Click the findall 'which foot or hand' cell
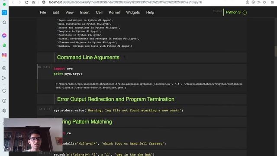This screenshot has width=277, height=156. tap(114, 143)
